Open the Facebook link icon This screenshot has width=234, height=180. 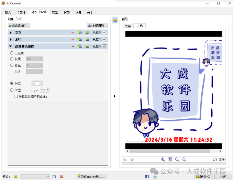coord(147,177)
